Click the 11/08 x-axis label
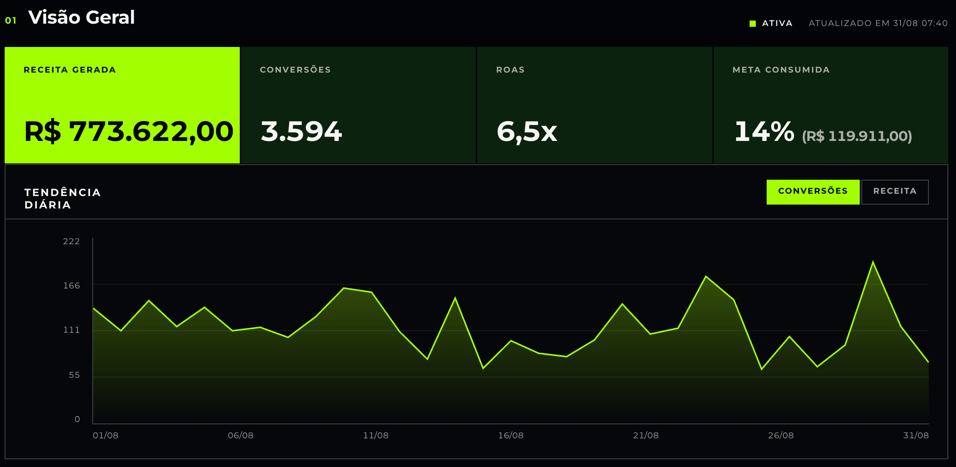 [x=376, y=436]
